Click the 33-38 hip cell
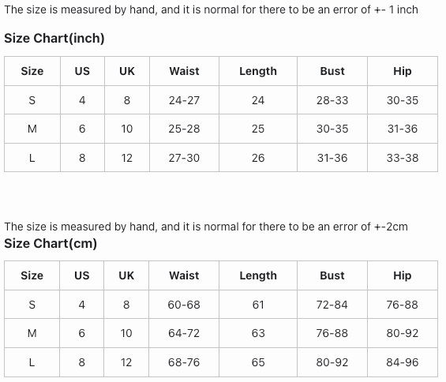The height and width of the screenshot is (382, 446). (x=403, y=158)
